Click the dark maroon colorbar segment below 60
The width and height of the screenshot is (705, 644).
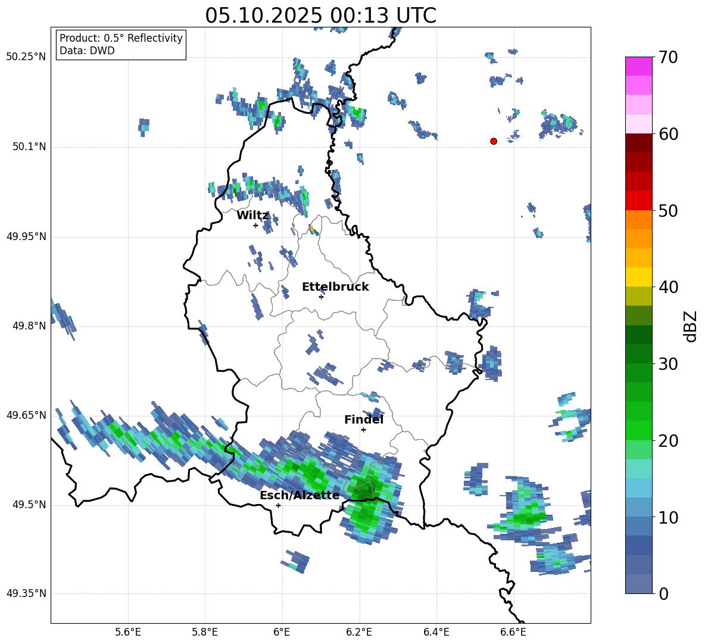(x=638, y=144)
